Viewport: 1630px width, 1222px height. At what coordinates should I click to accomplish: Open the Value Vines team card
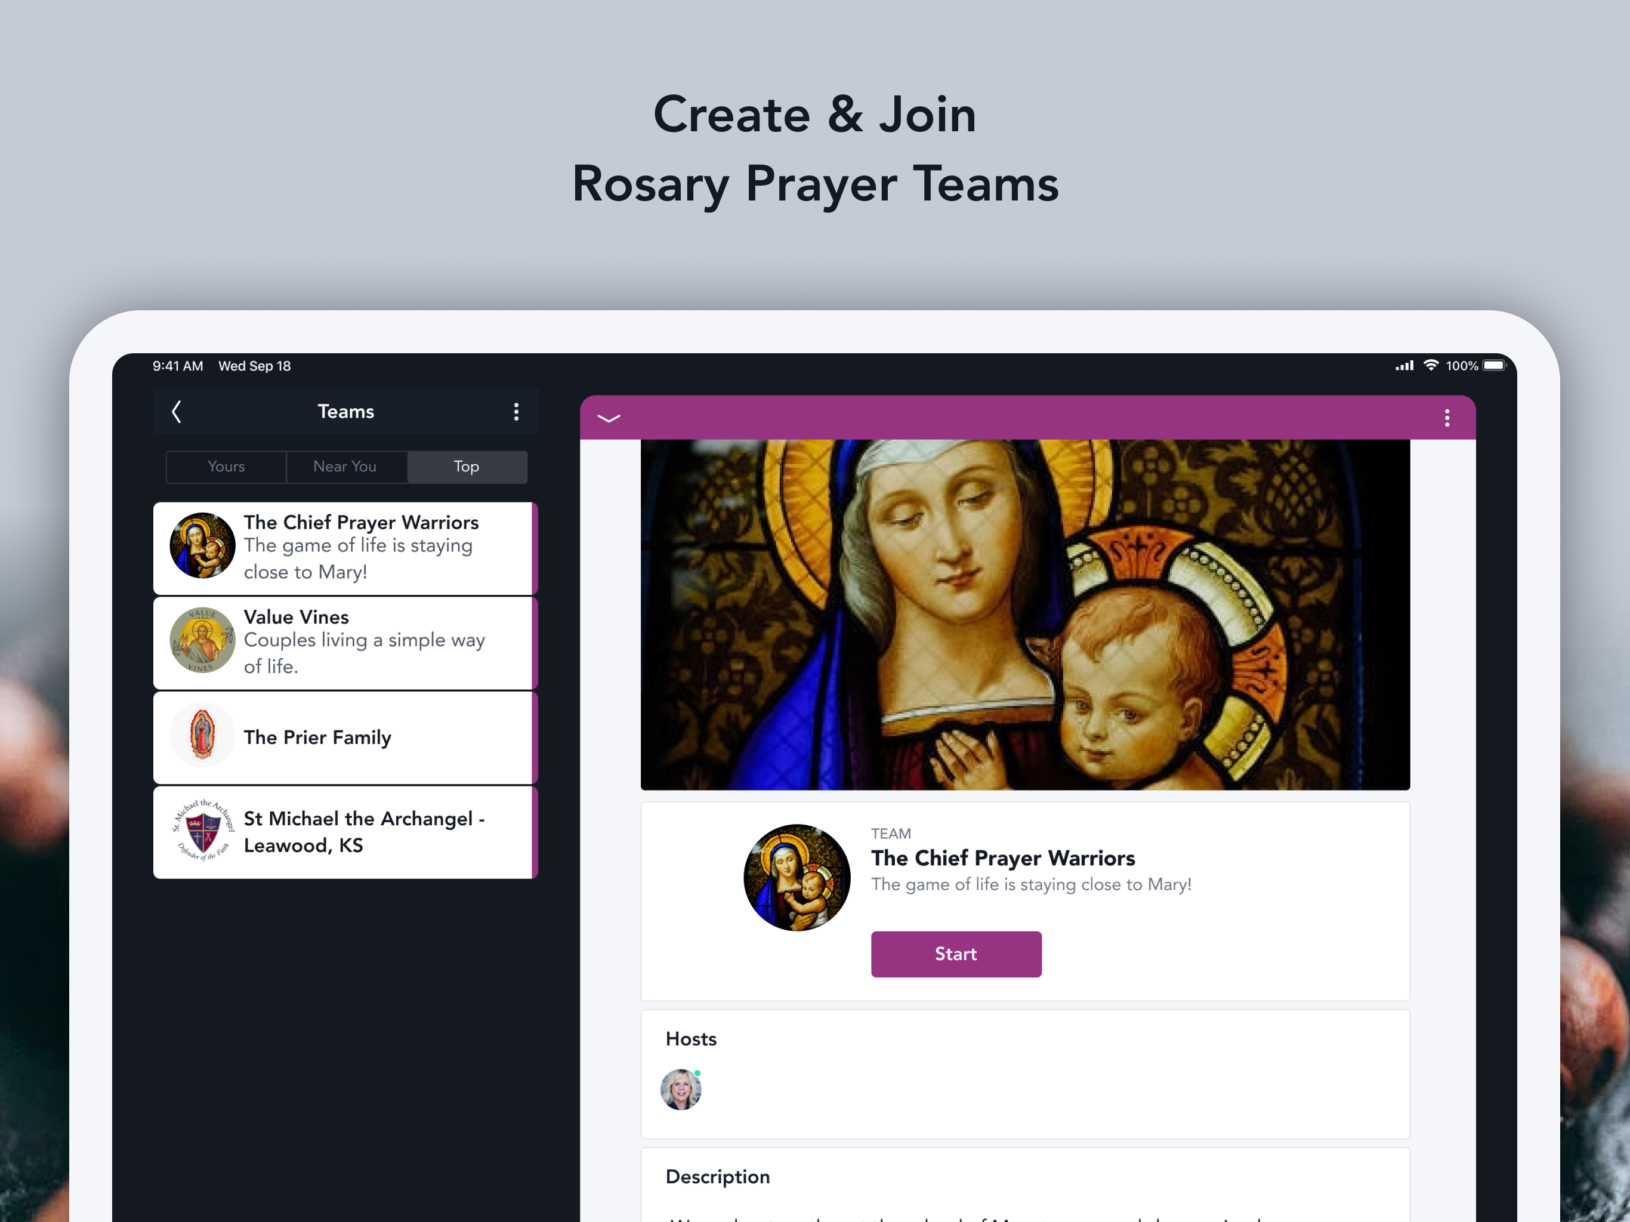point(345,643)
